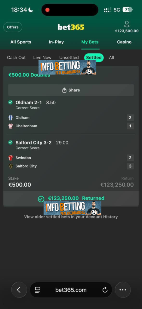Image resolution: width=142 pixels, height=309 pixels.
Task: Open the Offers button
Action: coord(13,27)
